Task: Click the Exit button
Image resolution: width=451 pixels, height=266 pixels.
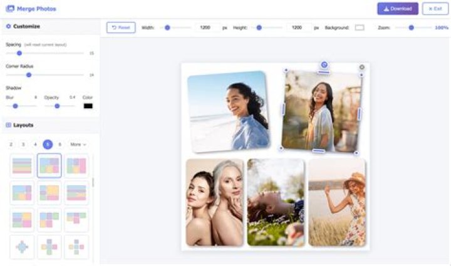Action: [435, 9]
